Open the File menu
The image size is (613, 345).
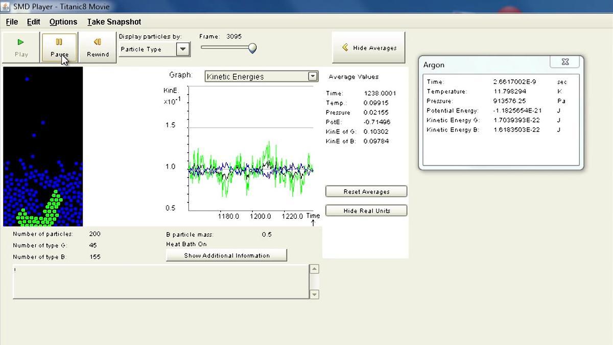(12, 22)
